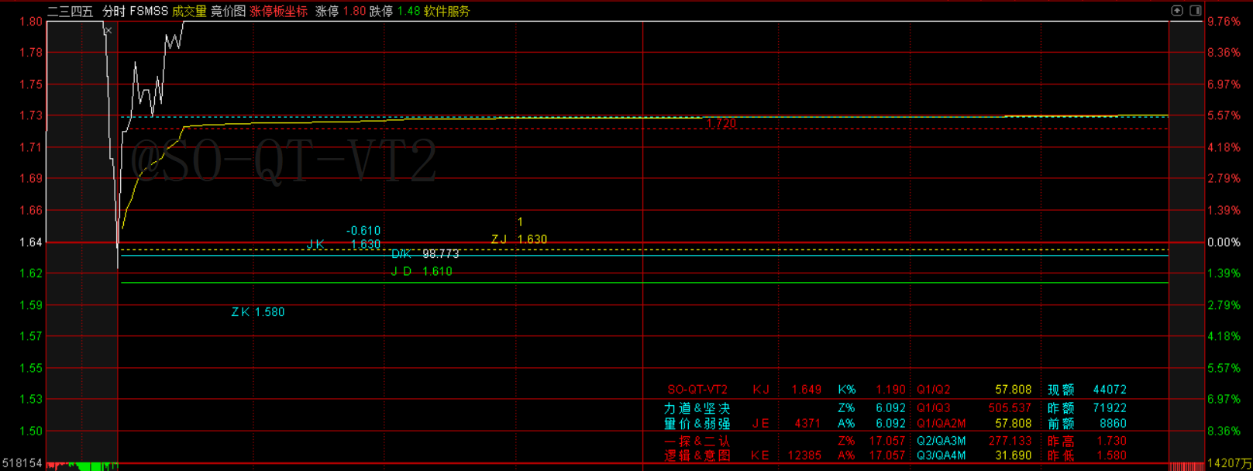Click the 昨低 value 1.580 in panel

tap(1113, 456)
